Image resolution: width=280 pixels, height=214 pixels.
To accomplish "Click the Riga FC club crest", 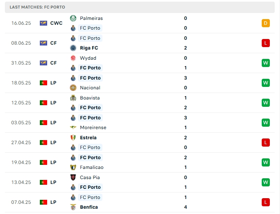I will click(x=73, y=48).
